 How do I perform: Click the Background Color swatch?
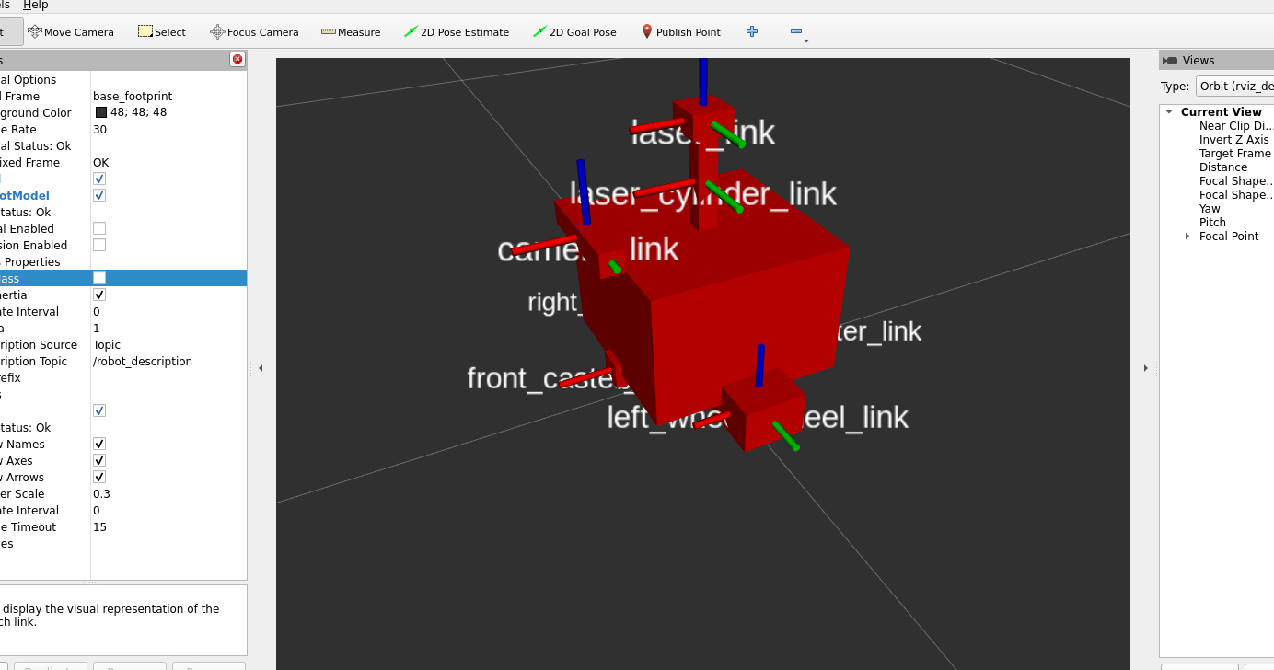101,112
